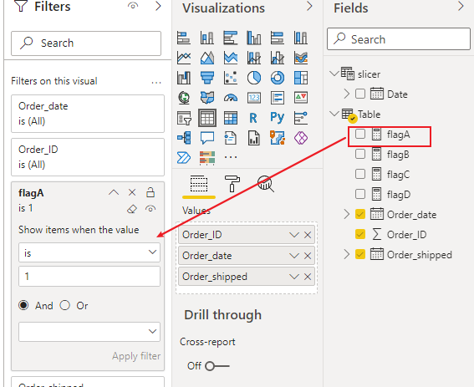
Task: Uncheck the Order_ID field checkbox
Action: (360, 234)
